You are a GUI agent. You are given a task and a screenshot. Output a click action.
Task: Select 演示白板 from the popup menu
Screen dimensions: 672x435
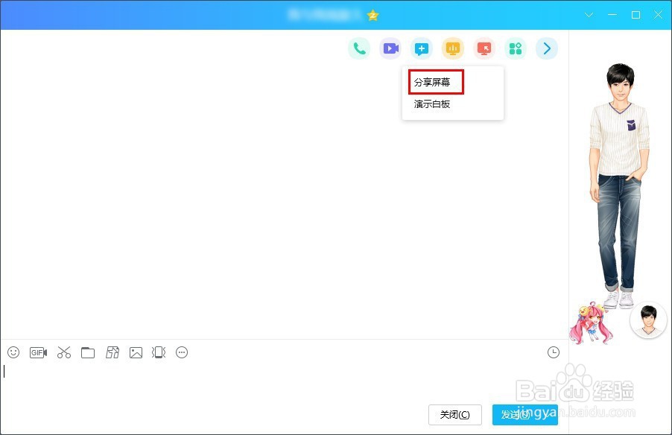(433, 104)
